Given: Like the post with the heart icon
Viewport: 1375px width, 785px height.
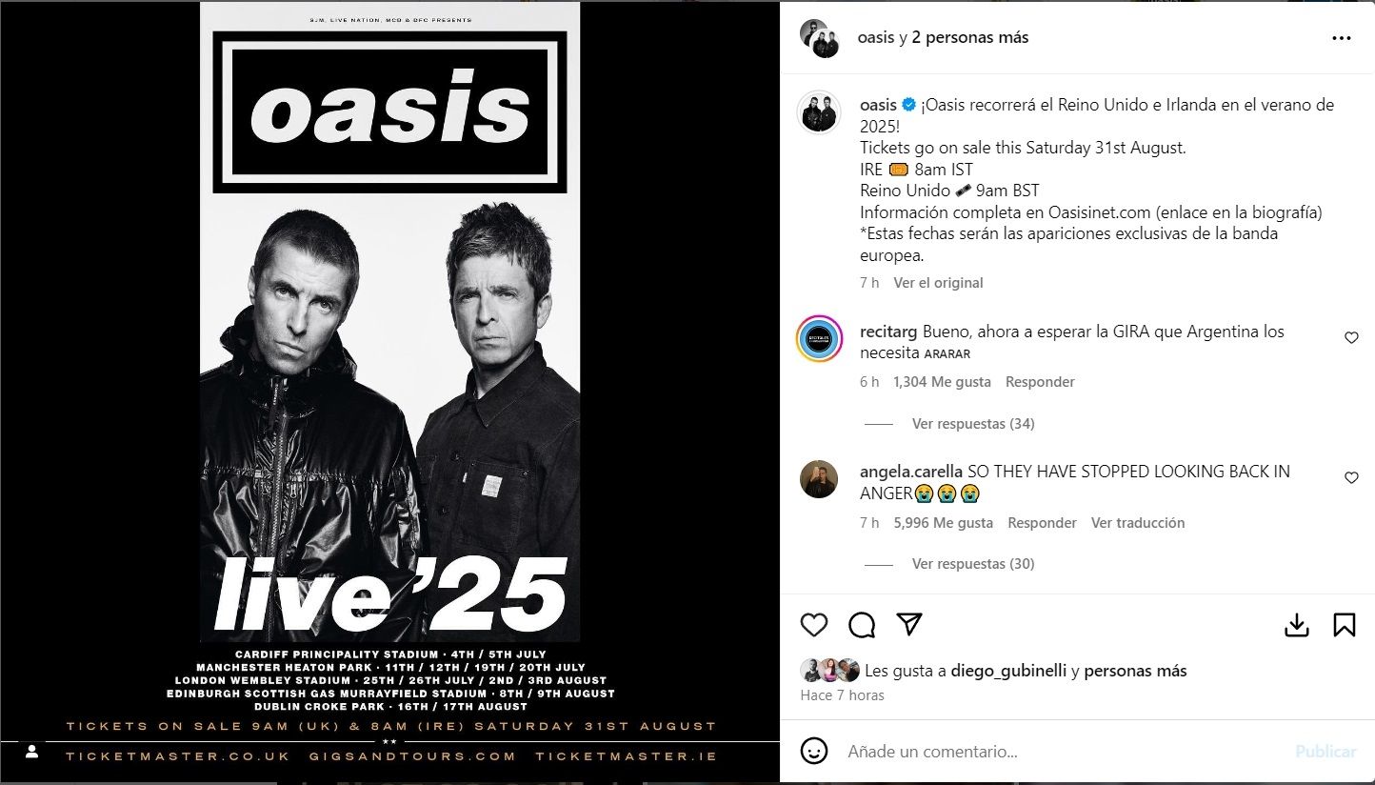Looking at the screenshot, I should tap(813, 625).
